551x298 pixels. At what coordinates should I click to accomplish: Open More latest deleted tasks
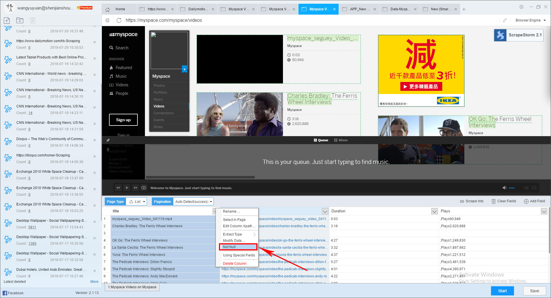94,282
